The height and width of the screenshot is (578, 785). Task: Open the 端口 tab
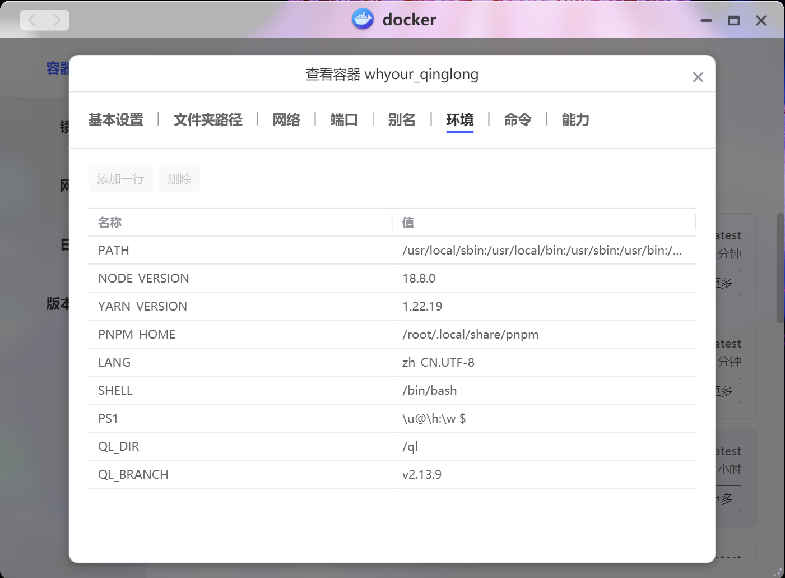pos(344,120)
